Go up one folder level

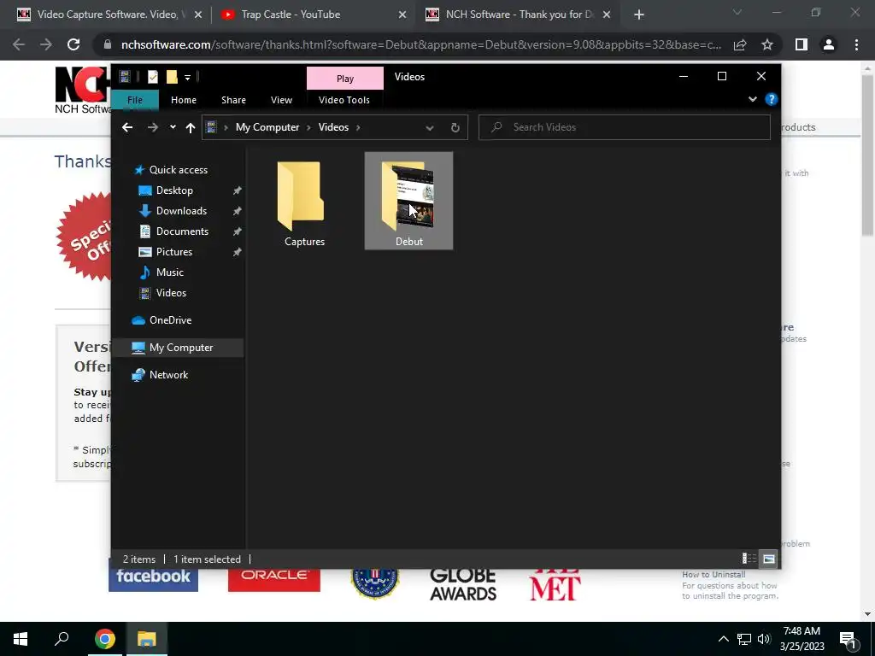point(191,128)
